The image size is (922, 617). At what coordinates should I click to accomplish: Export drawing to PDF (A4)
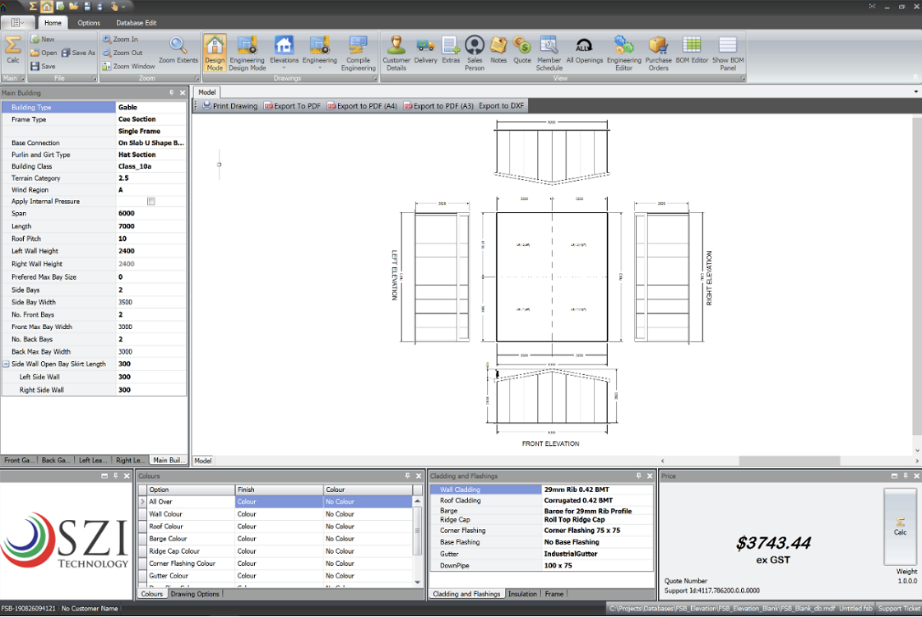click(362, 106)
